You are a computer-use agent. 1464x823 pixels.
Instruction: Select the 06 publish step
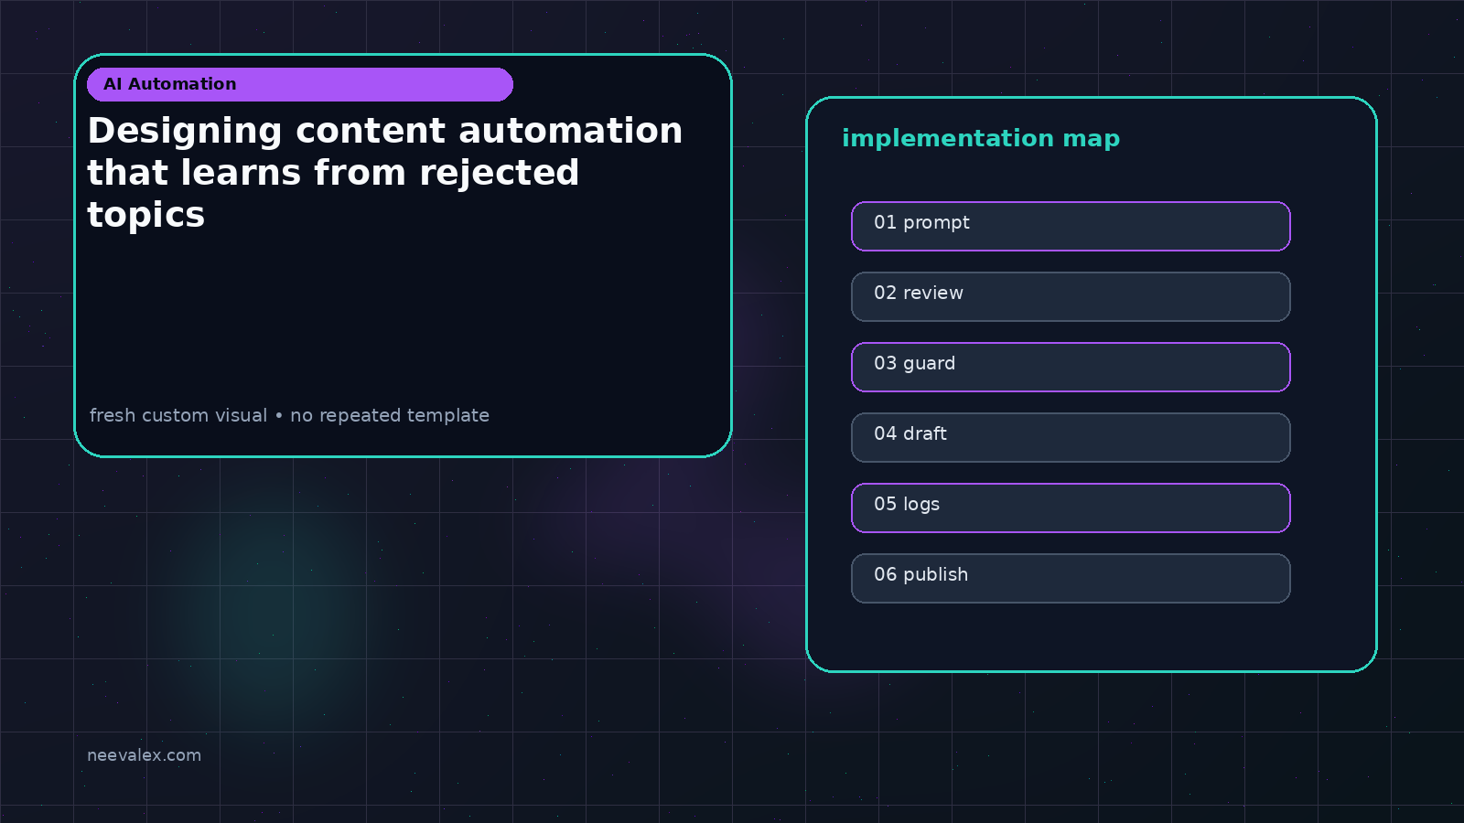click(1071, 578)
